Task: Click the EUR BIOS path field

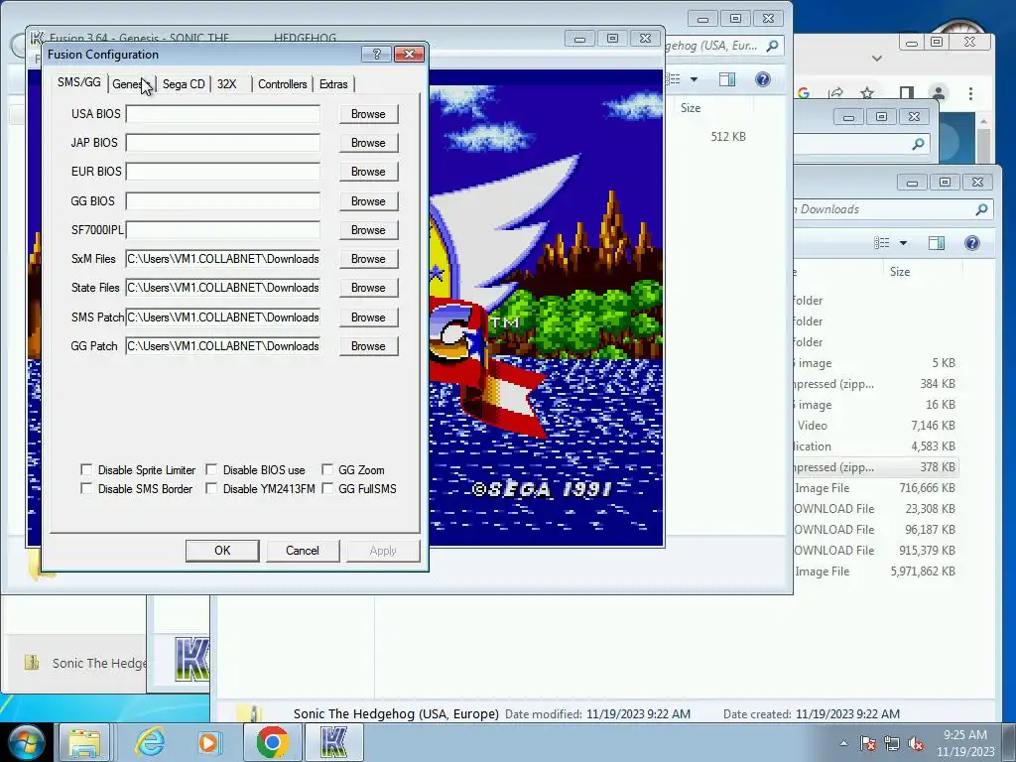Action: point(223,172)
